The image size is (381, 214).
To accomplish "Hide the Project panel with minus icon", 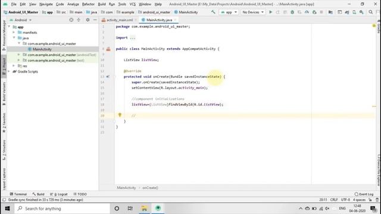I will click(x=95, y=20).
